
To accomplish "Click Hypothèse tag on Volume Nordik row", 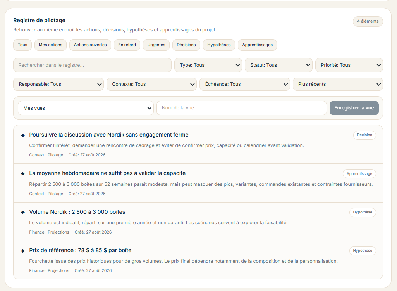I will tap(363, 212).
